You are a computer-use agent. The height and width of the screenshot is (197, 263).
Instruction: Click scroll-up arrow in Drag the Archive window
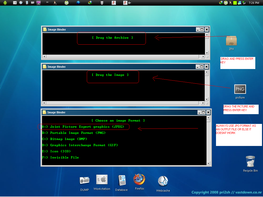[x=207, y=35]
